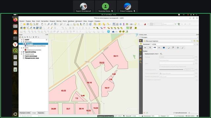Click the Layer Labeling Options icon
211x118 pixels.
tap(94, 28)
